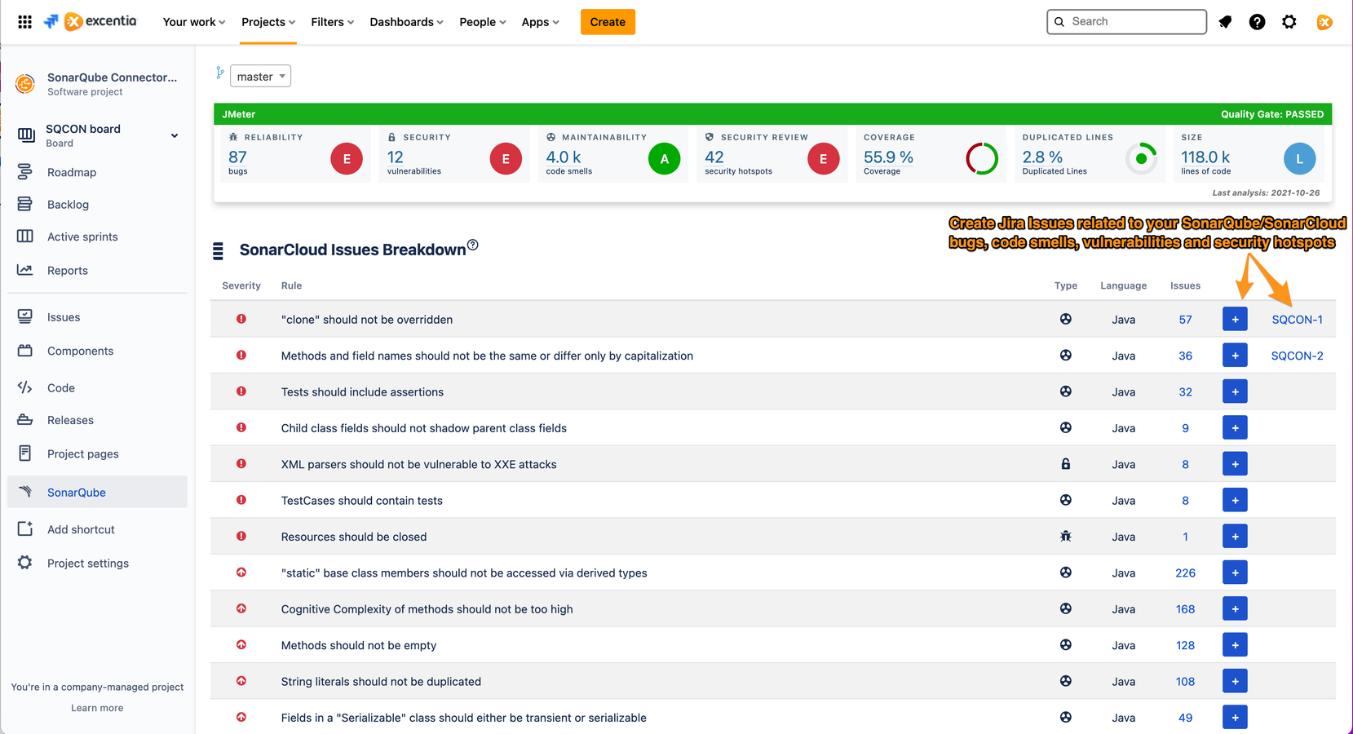Open the SQCON-1 issue link

coord(1297,320)
